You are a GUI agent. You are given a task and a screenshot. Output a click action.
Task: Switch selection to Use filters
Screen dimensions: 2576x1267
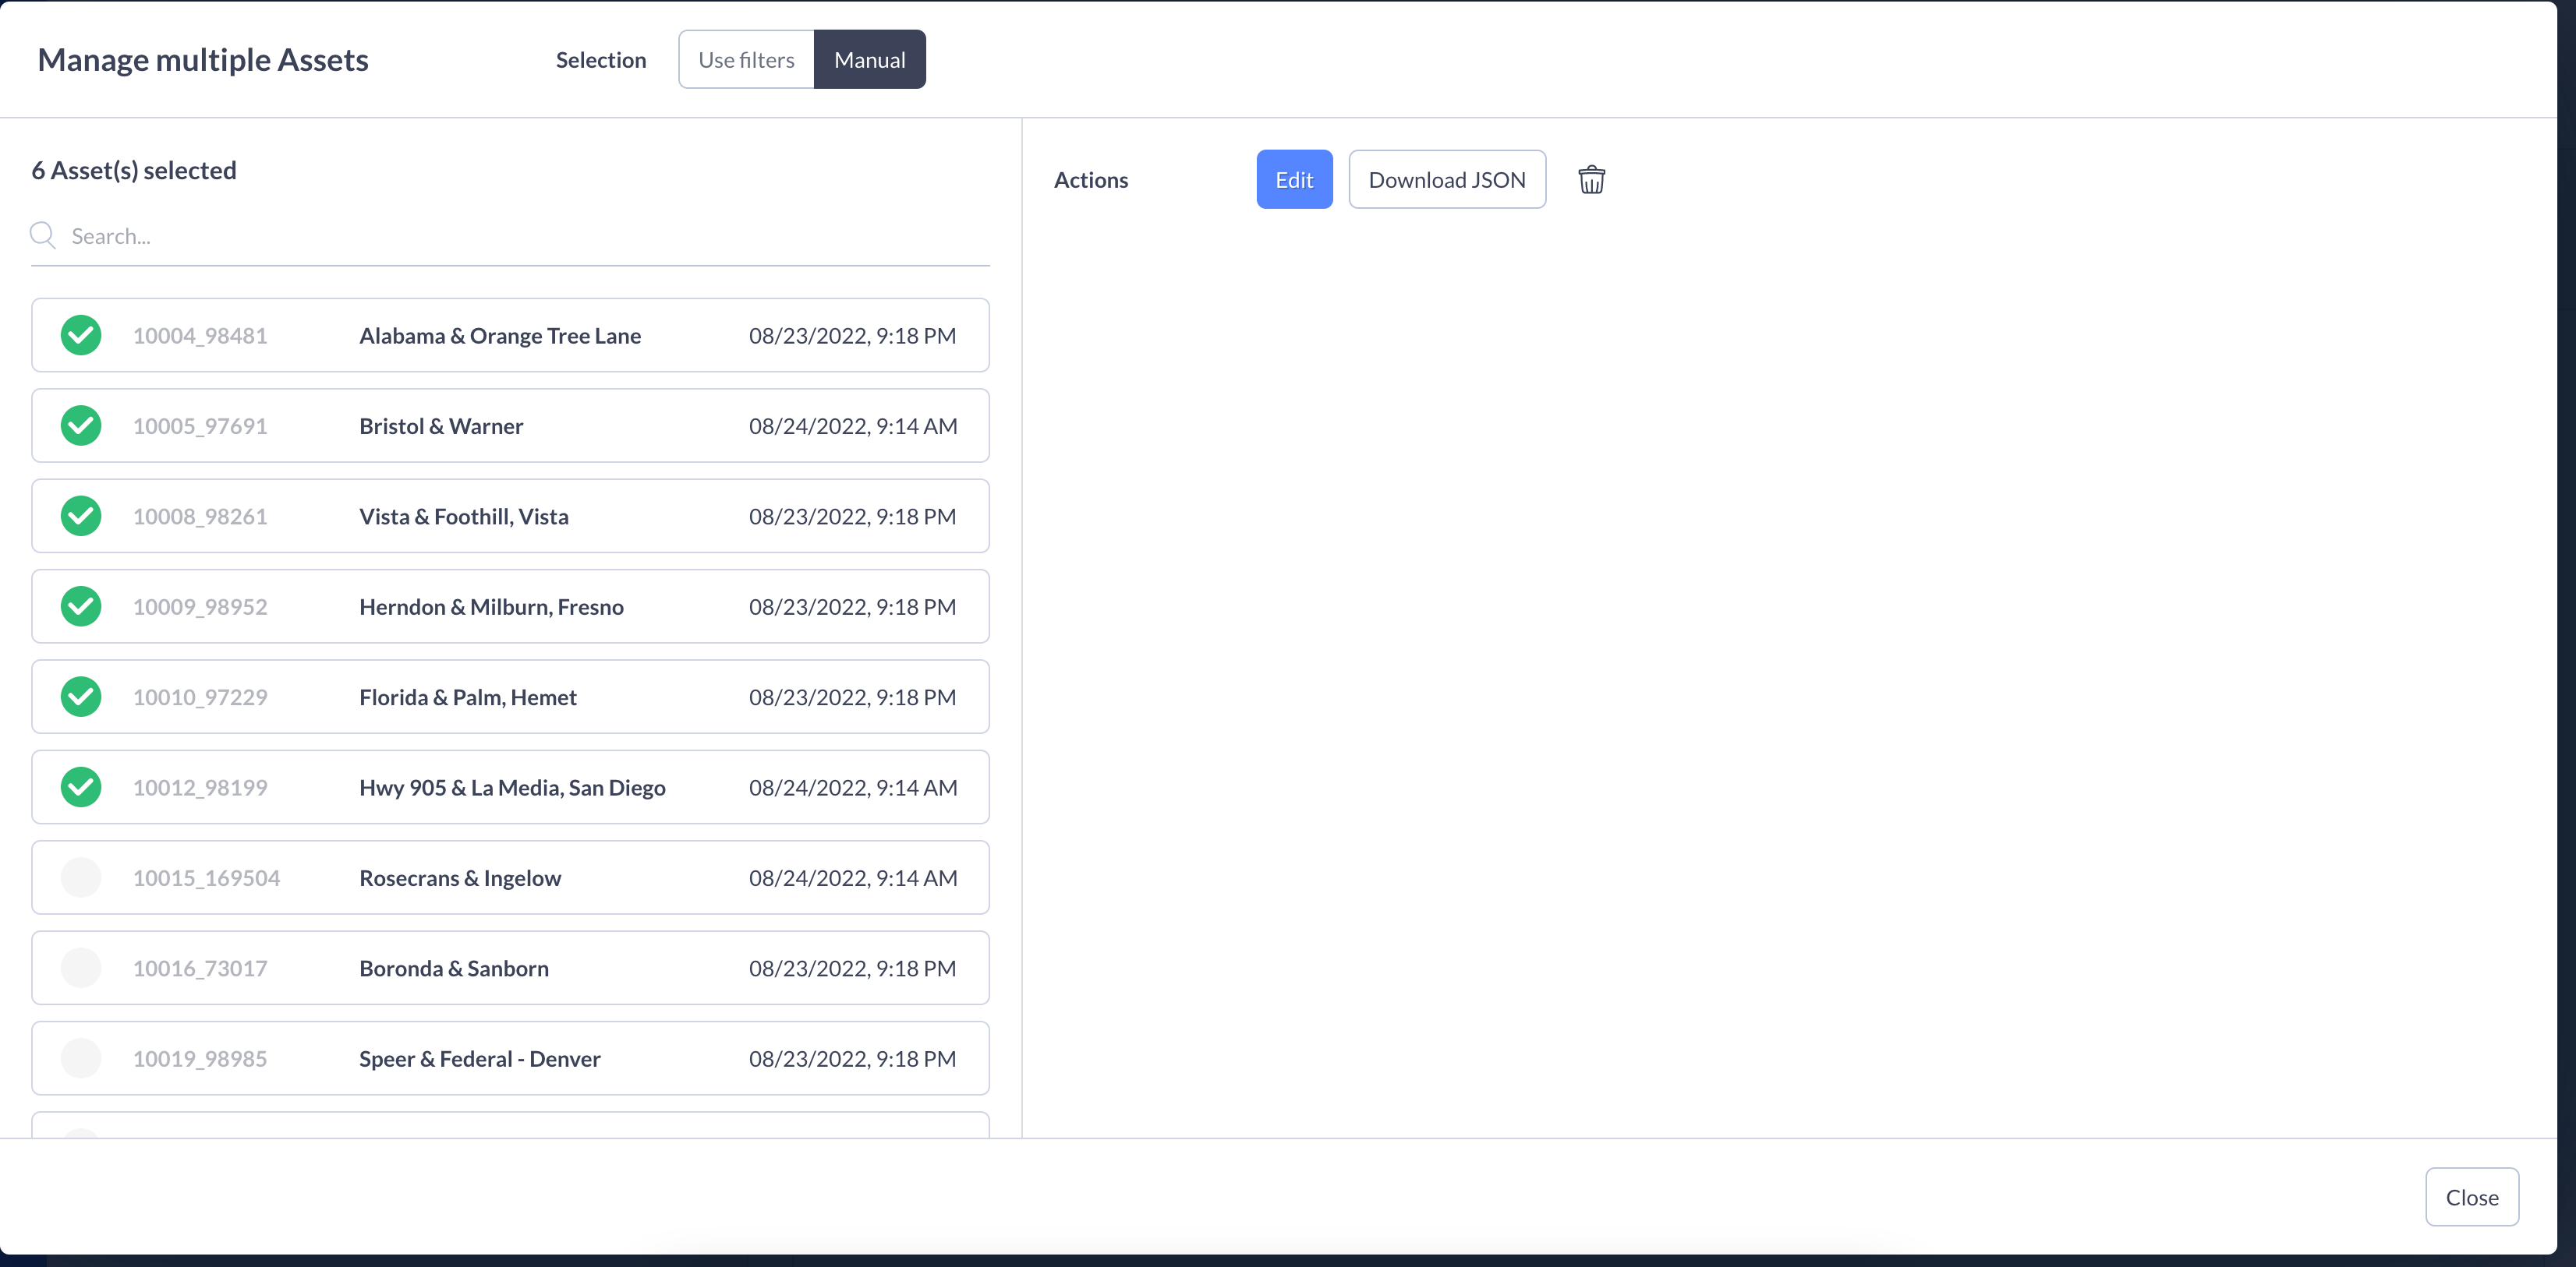(x=746, y=60)
